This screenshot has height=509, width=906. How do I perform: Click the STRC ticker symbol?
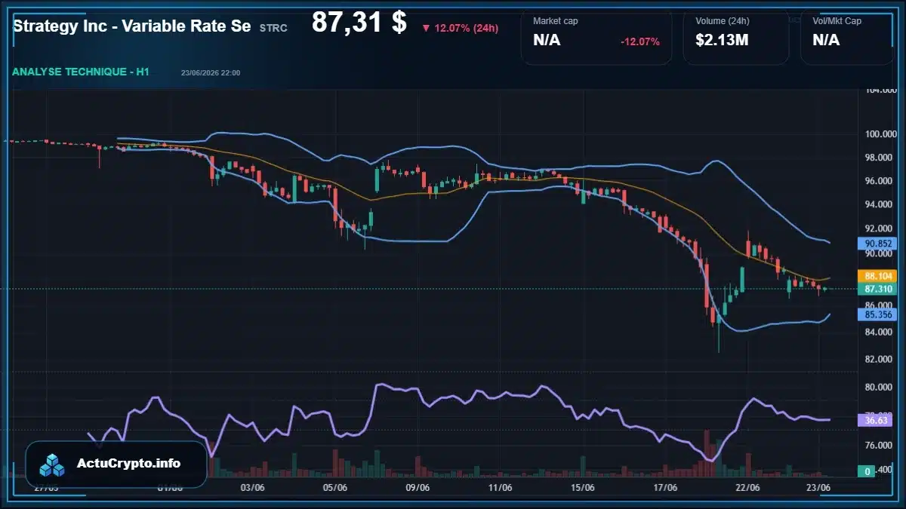coord(273,28)
